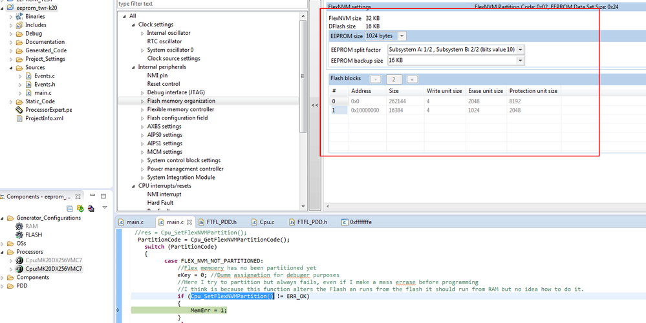
Task: Maximize the Components view panel
Action: click(x=103, y=196)
